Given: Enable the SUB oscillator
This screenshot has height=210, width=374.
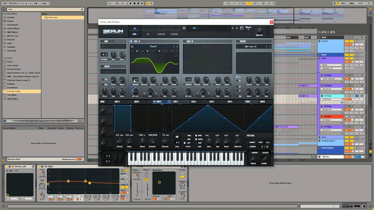Looking at the screenshot, I should pos(102,41).
